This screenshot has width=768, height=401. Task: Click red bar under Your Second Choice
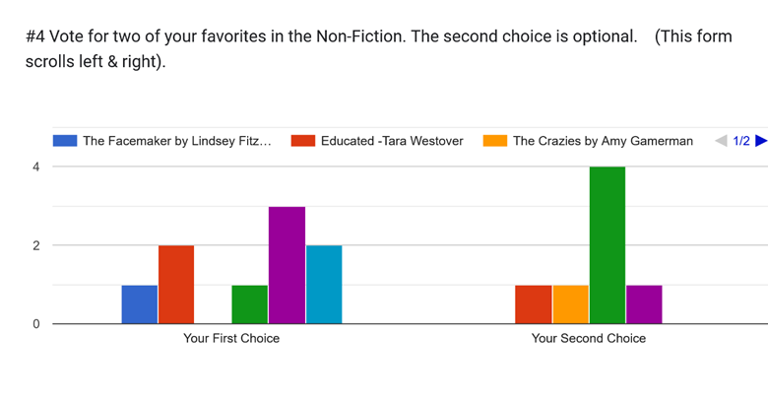pos(533,304)
